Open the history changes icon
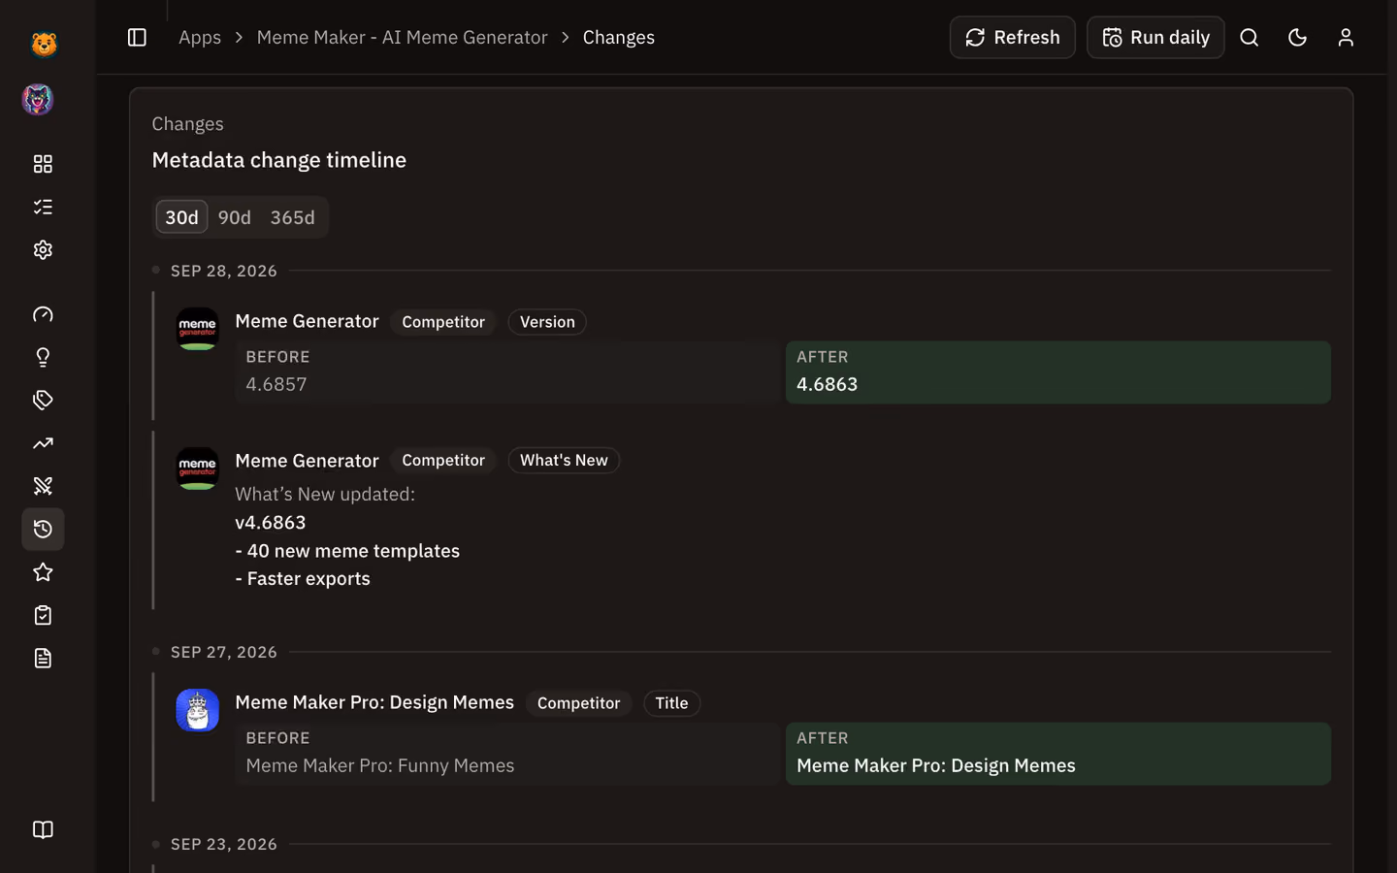 [x=43, y=529]
